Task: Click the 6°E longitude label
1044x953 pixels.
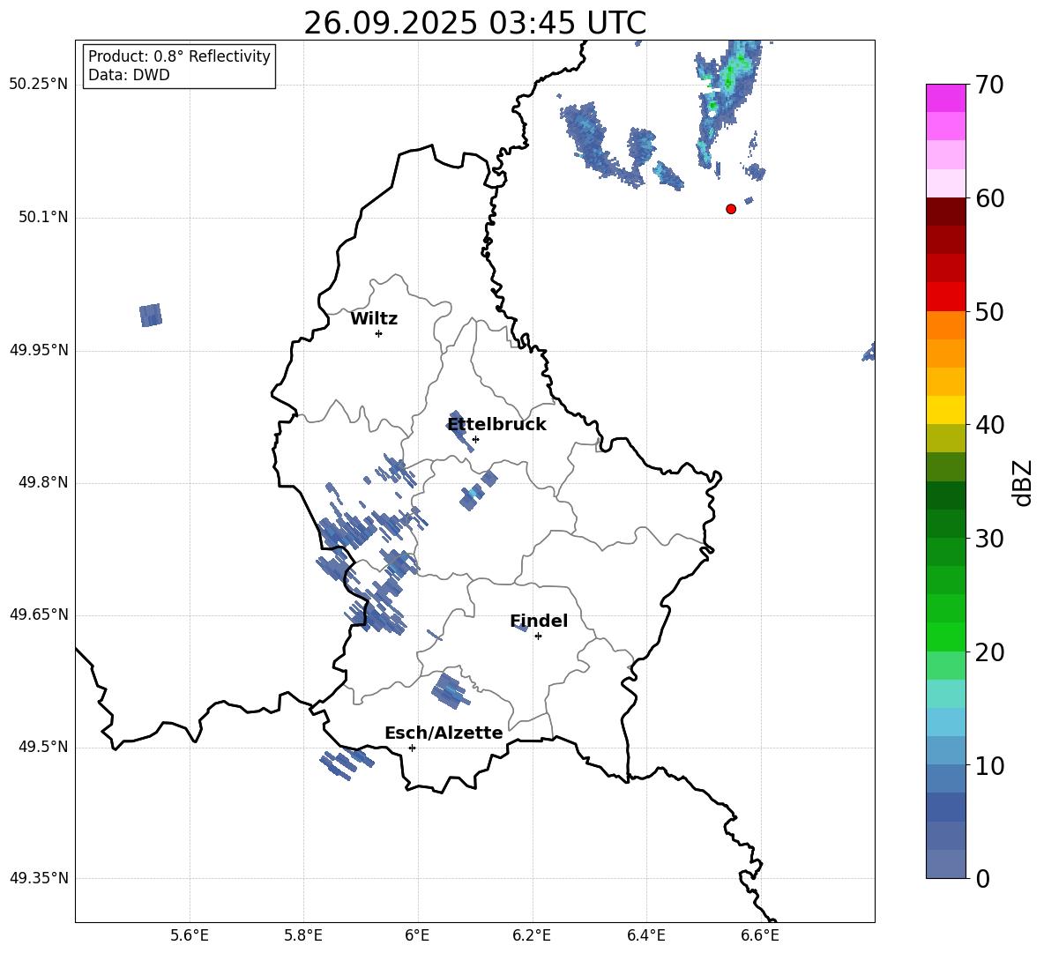Action: pyautogui.click(x=417, y=935)
